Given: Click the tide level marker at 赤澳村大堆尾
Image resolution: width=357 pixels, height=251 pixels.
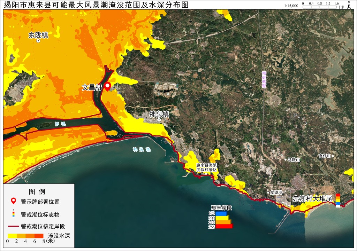Looking at the screenshot, I should (x=338, y=200).
